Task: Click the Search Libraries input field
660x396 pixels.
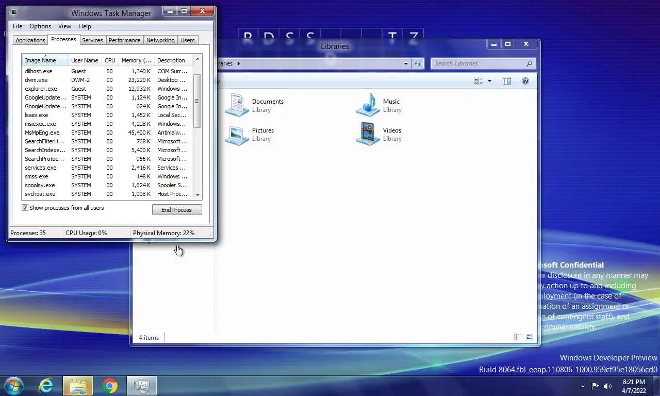Action: click(x=478, y=63)
